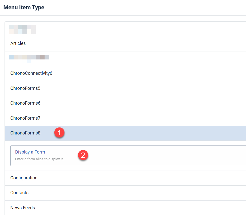This screenshot has height=215, width=246.
Task: Show ChronoForms6 menu item types
Action: tap(25, 103)
